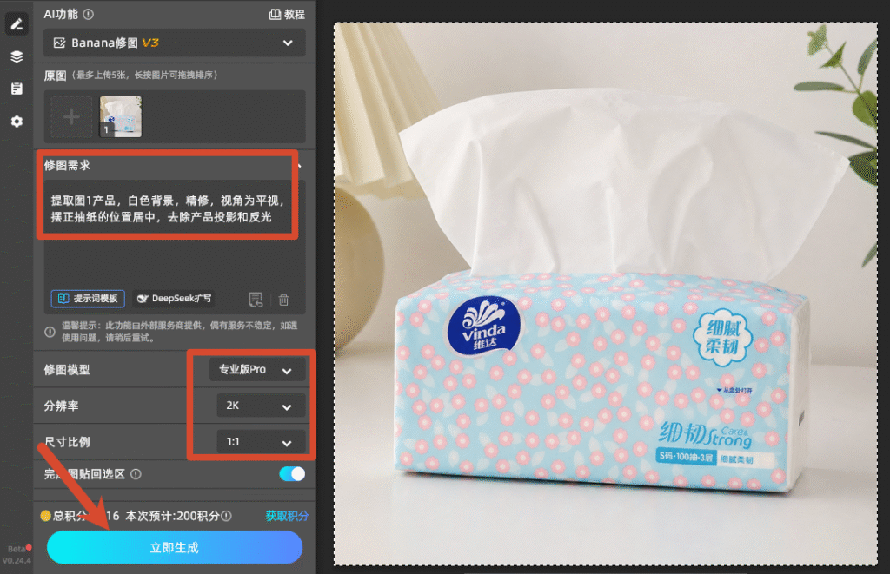The width and height of the screenshot is (890, 574).
Task: Collapse the 修图需求 section chevron
Action: click(300, 166)
